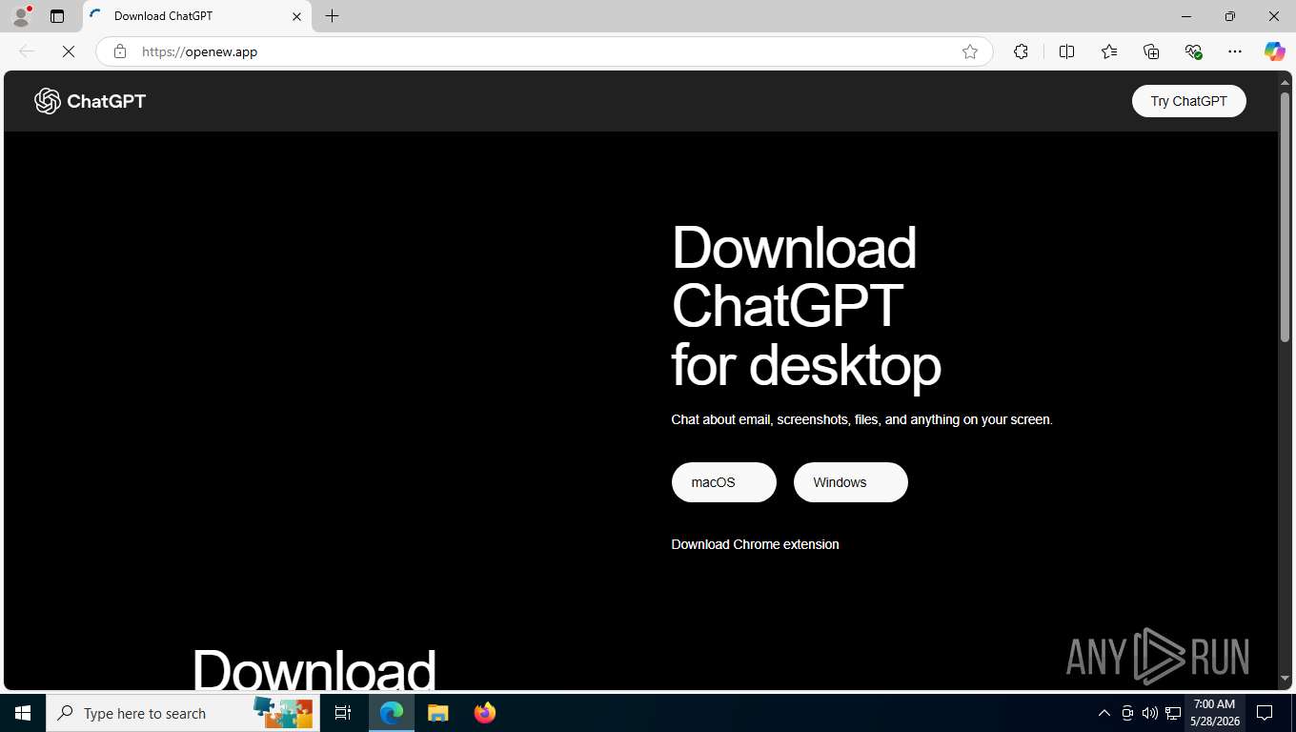This screenshot has height=732, width=1296.
Task: Open Collections icon in toolbar
Action: pos(1151,51)
